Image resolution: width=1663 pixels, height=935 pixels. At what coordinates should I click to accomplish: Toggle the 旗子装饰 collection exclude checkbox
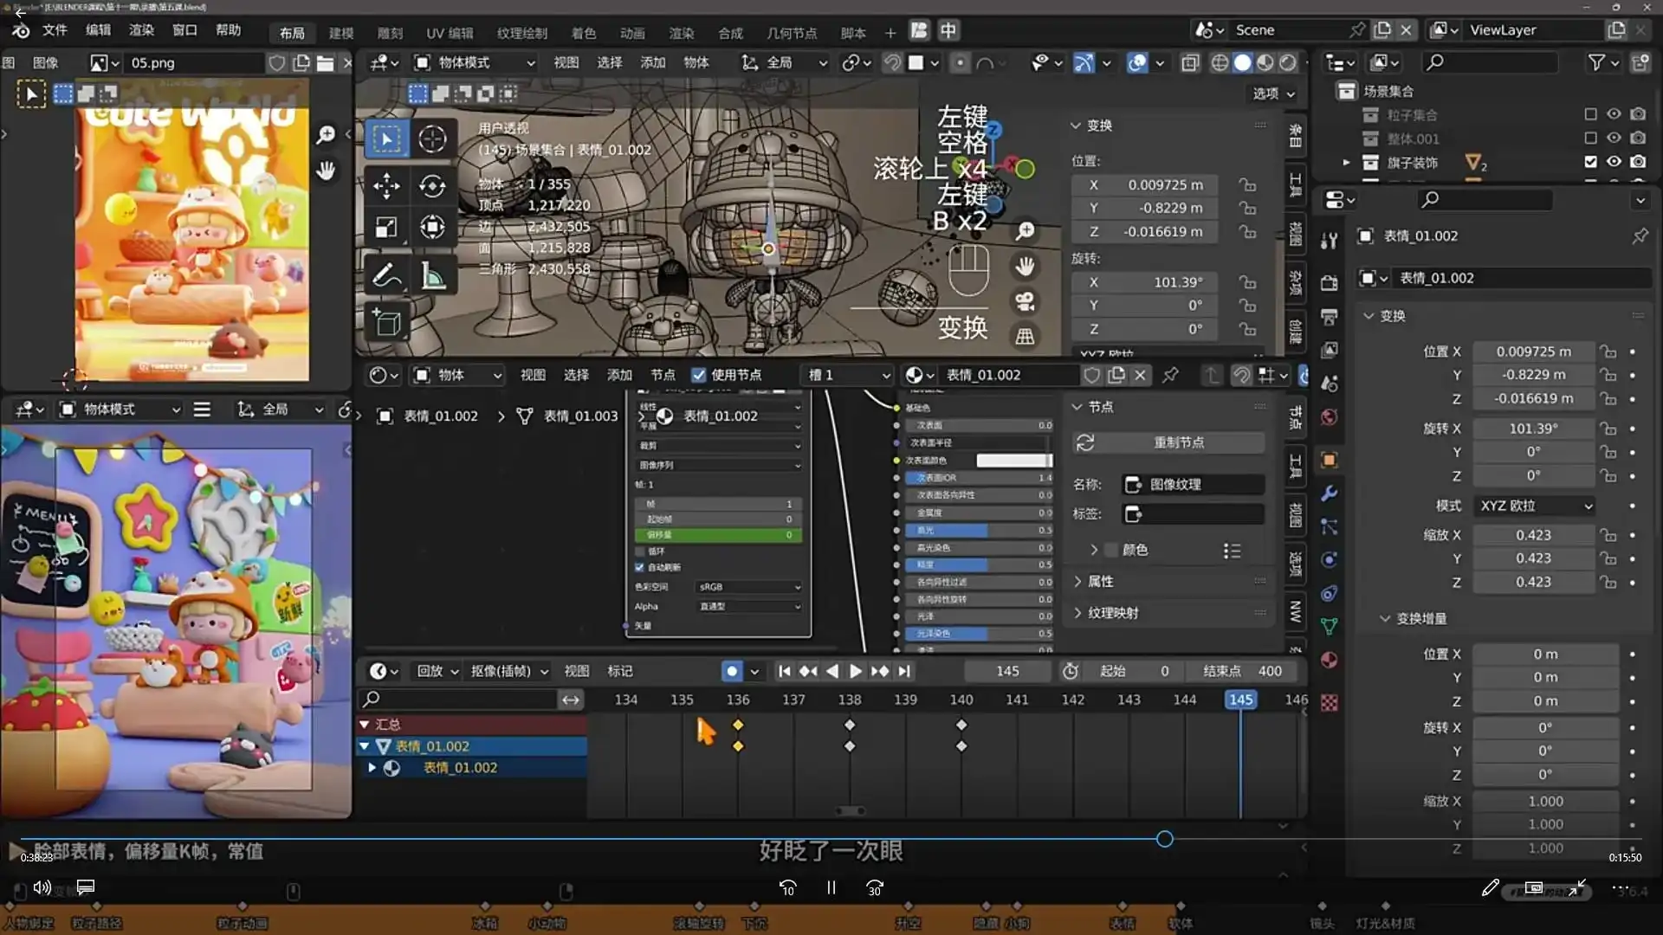1590,162
